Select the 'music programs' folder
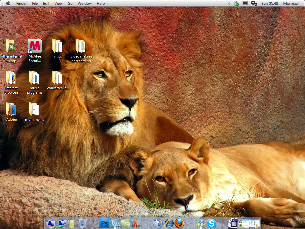305x229 pixels. click(x=34, y=78)
